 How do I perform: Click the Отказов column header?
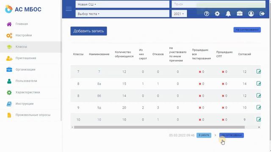click(x=158, y=54)
